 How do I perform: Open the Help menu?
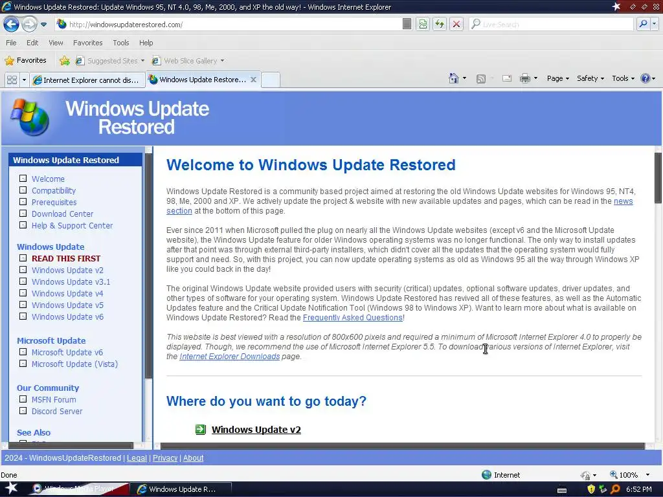point(146,43)
